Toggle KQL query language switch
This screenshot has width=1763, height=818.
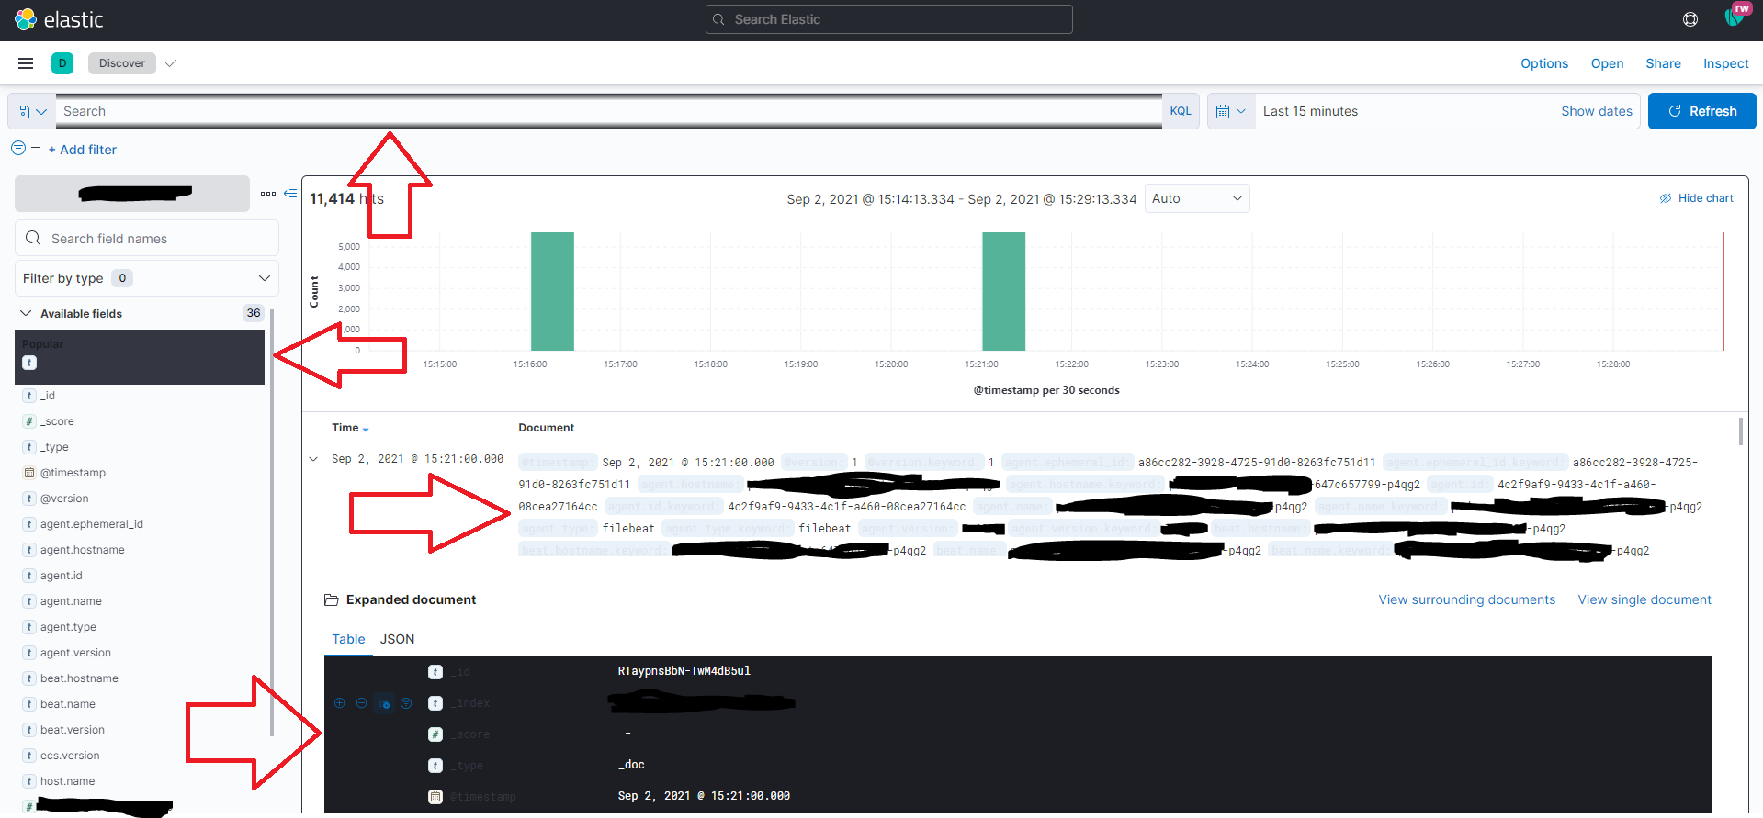[x=1181, y=111]
